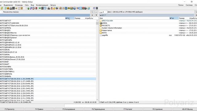Click the left panel root backslash button
Viewport: 197px width, 111px height.
point(92,12)
